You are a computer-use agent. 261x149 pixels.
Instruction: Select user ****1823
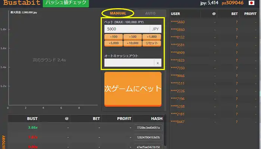177,60
